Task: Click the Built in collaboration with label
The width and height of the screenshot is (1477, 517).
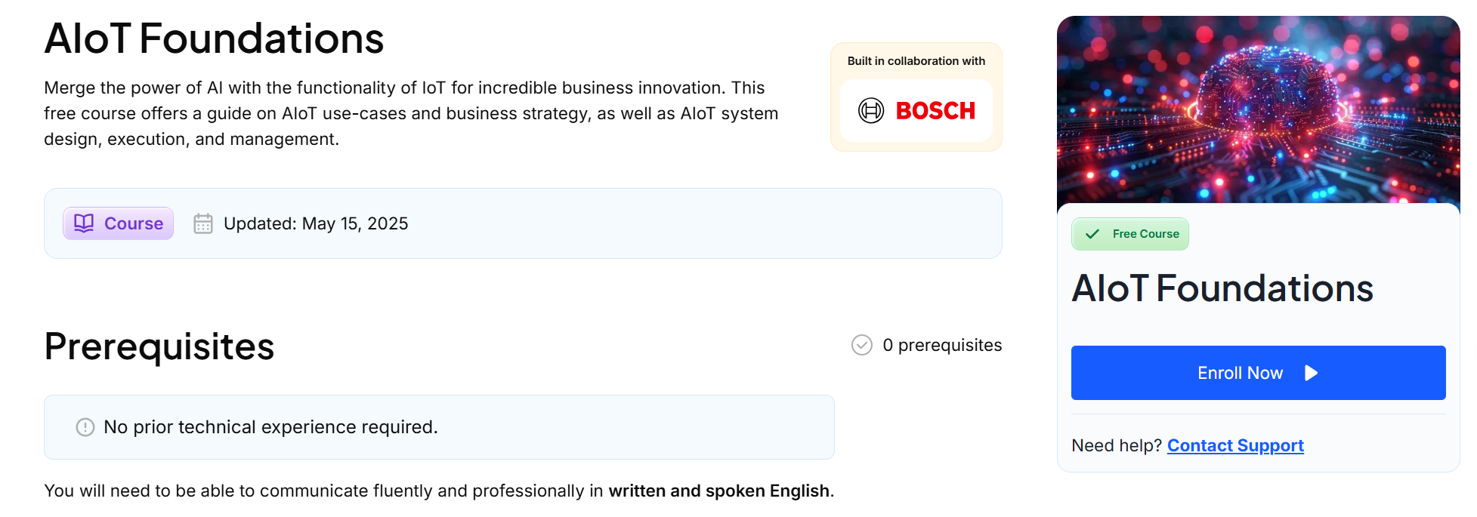Action: pyautogui.click(x=916, y=61)
